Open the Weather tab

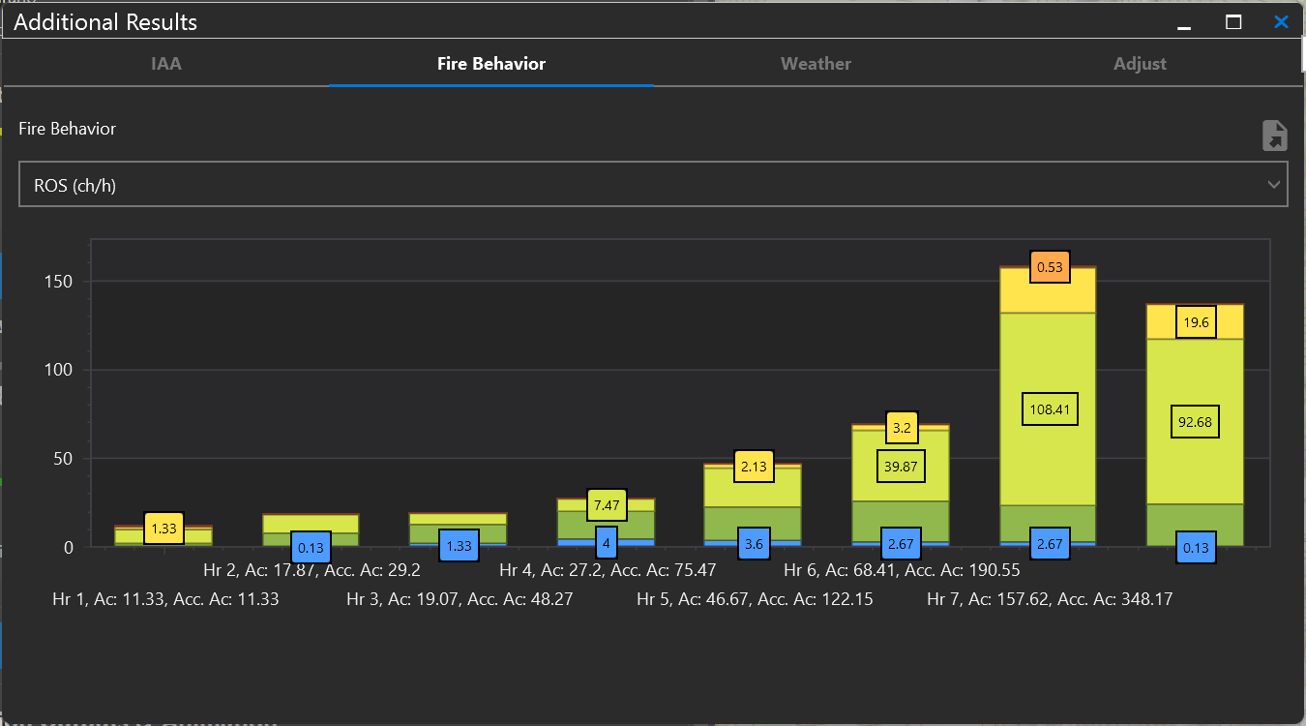pyautogui.click(x=816, y=64)
